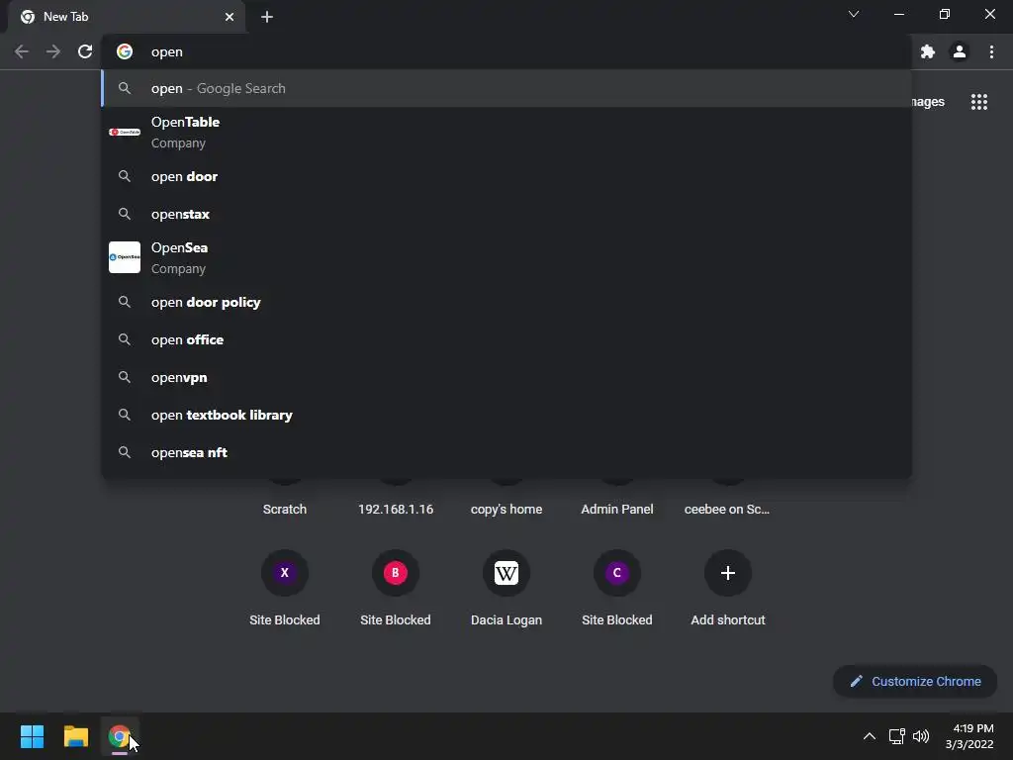Pick the 'open door policy' suggestion
Image resolution: width=1013 pixels, height=760 pixels.
point(506,302)
